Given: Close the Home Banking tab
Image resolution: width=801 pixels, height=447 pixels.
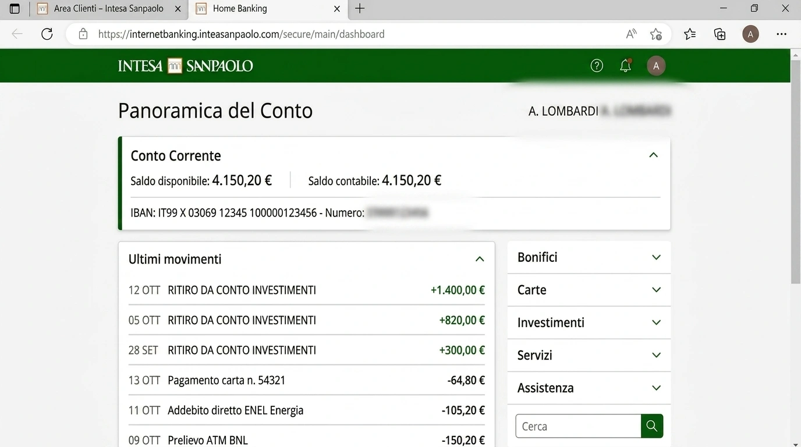Looking at the screenshot, I should [x=337, y=9].
